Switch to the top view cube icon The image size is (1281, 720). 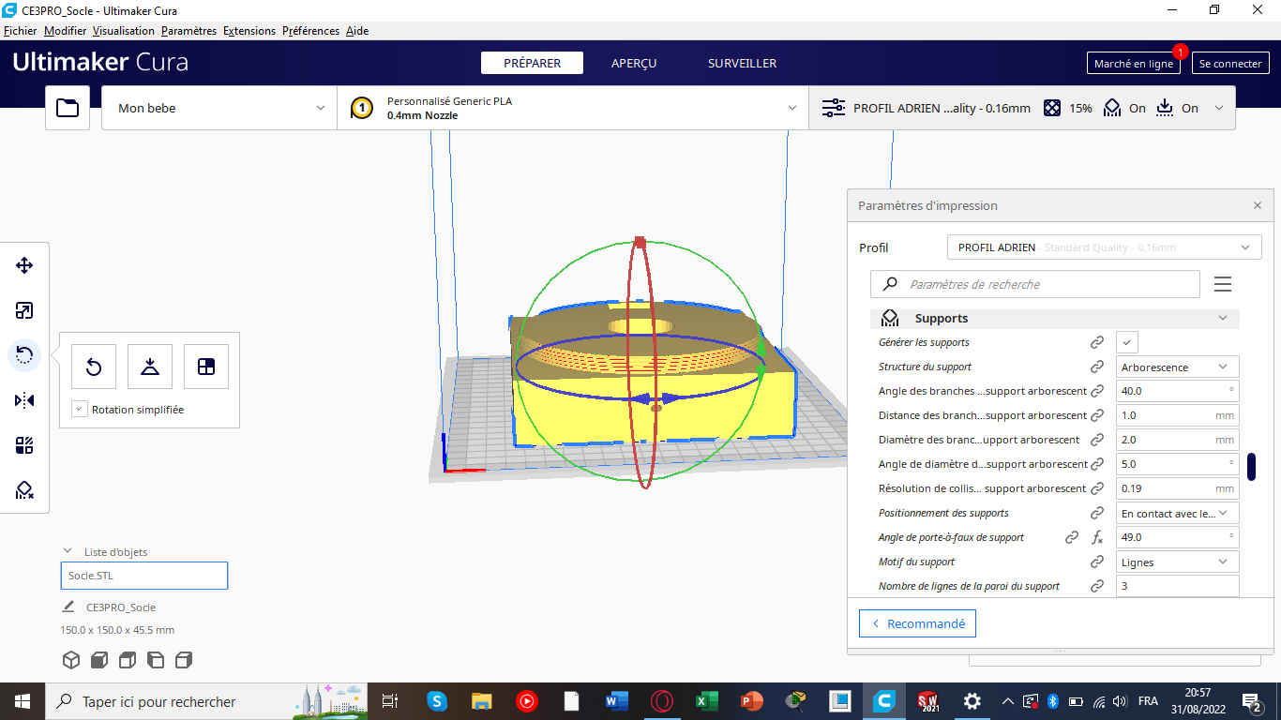pos(128,660)
